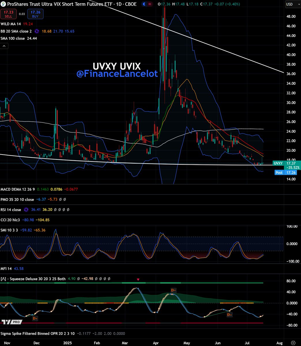Screen dimensions: 301x346
Task: Click the UVXY UVIX chart text label
Action: tap(117, 66)
